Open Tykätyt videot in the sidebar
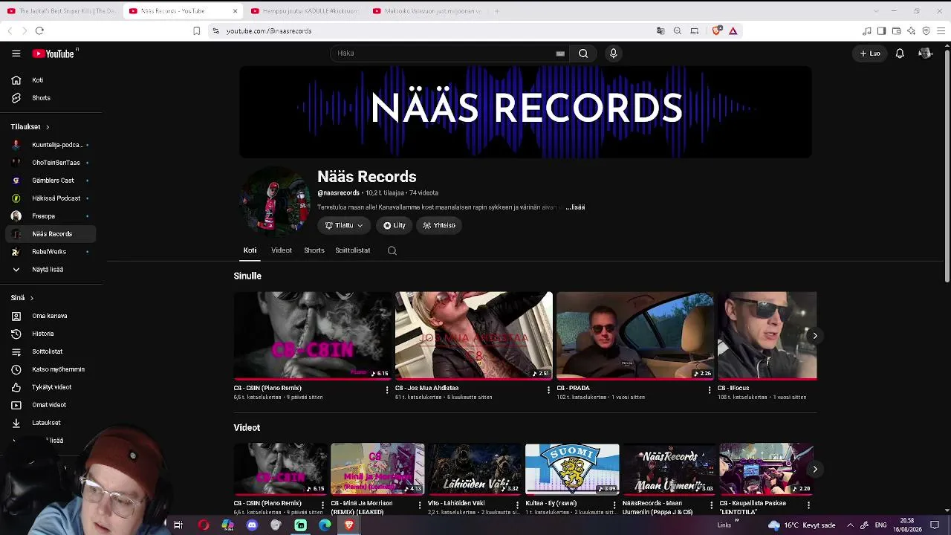This screenshot has height=535, width=951. pyautogui.click(x=51, y=387)
